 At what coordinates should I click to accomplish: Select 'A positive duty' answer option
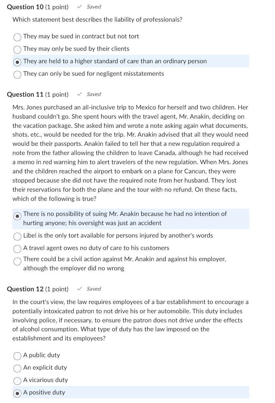click(17, 393)
